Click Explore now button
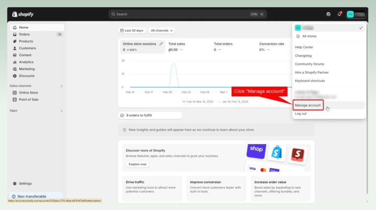The height and width of the screenshot is (210, 376). 138,164
